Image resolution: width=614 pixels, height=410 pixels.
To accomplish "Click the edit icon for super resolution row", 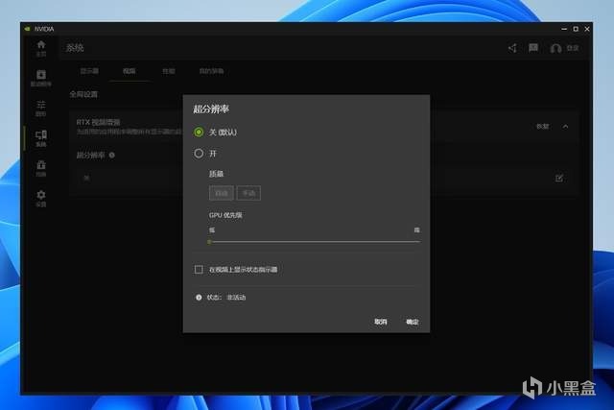I will point(558,178).
